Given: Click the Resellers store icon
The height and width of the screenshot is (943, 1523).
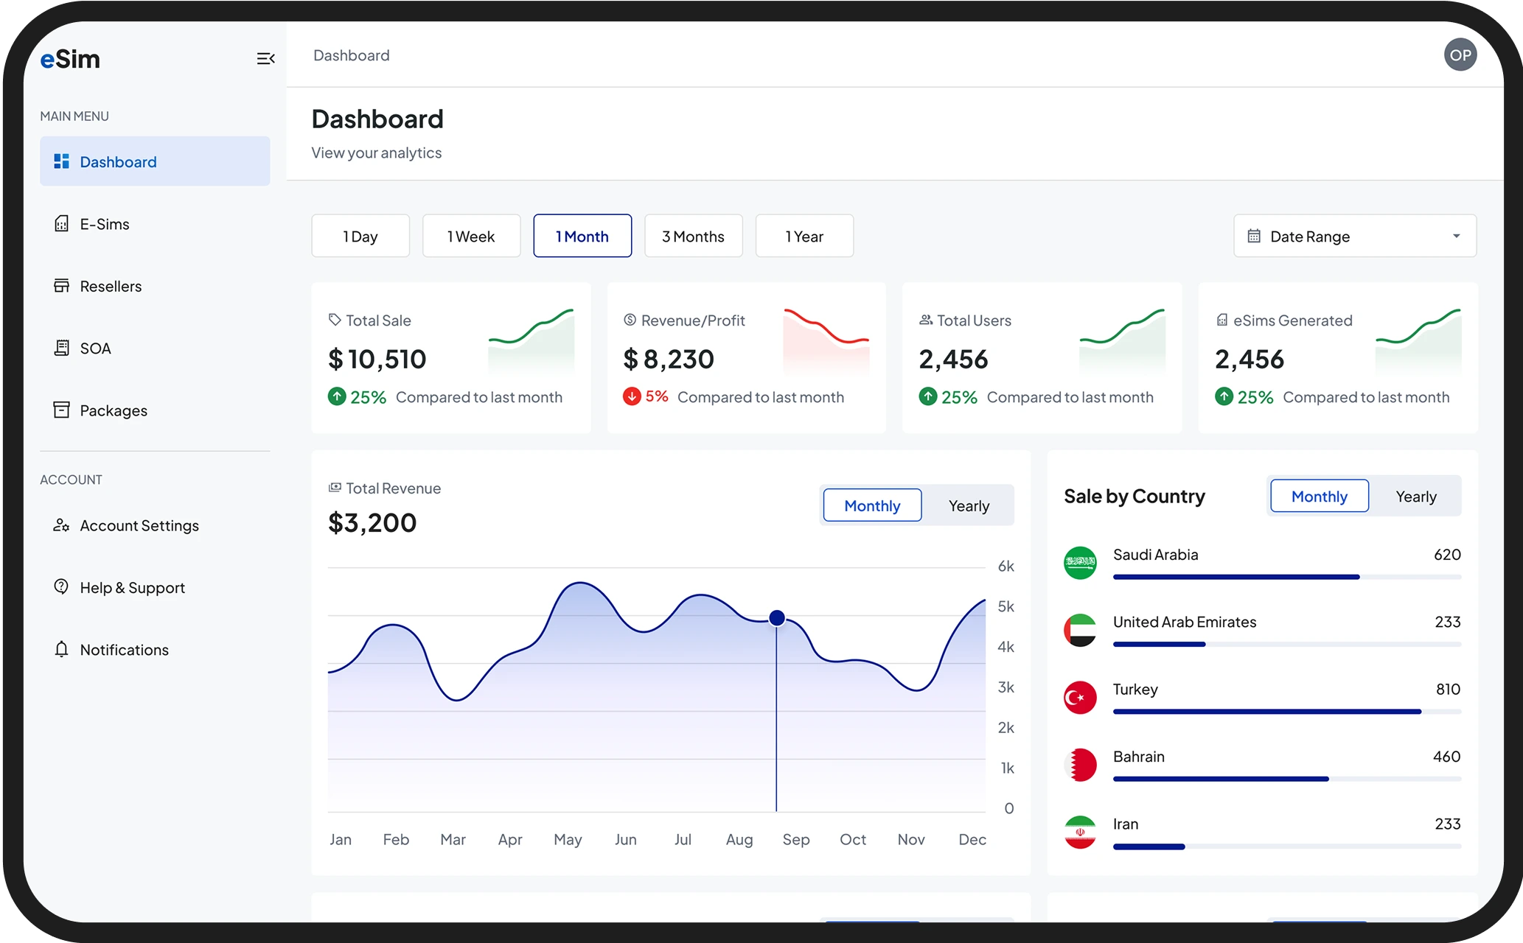Looking at the screenshot, I should [62, 286].
